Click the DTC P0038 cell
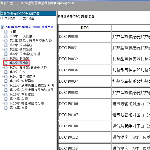The width and height of the screenshot is (150, 150). tap(85, 93)
